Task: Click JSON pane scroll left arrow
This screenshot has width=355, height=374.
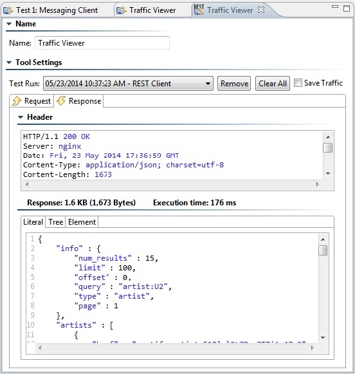Action: [x=40, y=348]
